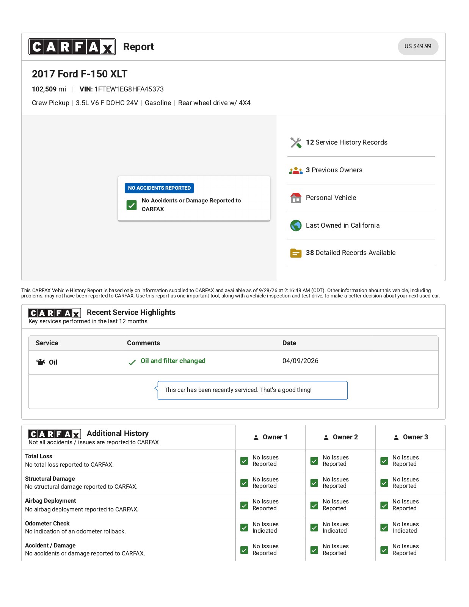Viewport: 469px width, 607px height.
Task: Click the Service column header
Action: coord(47,343)
